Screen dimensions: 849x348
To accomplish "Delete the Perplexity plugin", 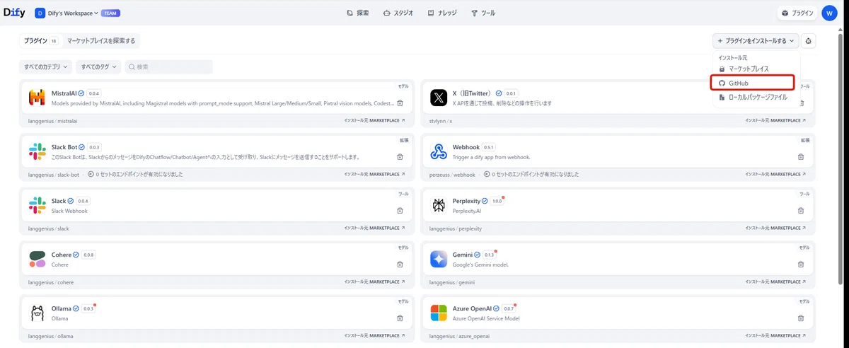I will [x=801, y=211].
